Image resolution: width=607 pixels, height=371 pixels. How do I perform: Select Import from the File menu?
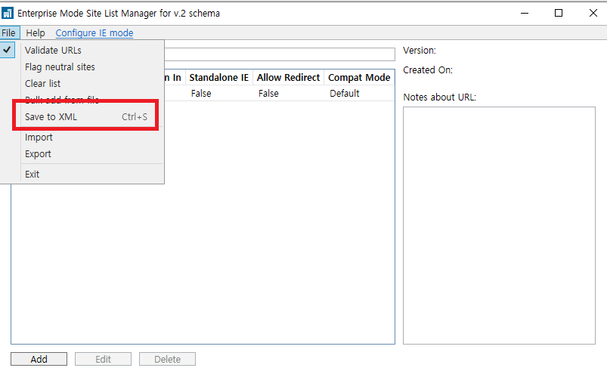coord(82,138)
